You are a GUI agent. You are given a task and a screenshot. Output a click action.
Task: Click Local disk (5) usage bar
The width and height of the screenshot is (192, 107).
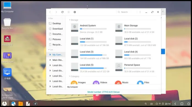click(93, 68)
